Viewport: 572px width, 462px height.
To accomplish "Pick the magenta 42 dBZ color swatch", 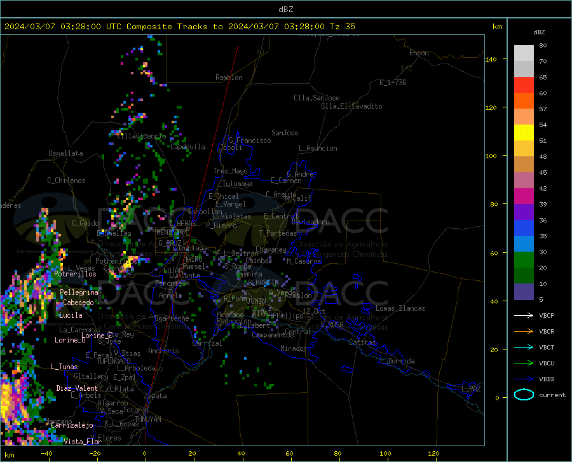I will (524, 196).
